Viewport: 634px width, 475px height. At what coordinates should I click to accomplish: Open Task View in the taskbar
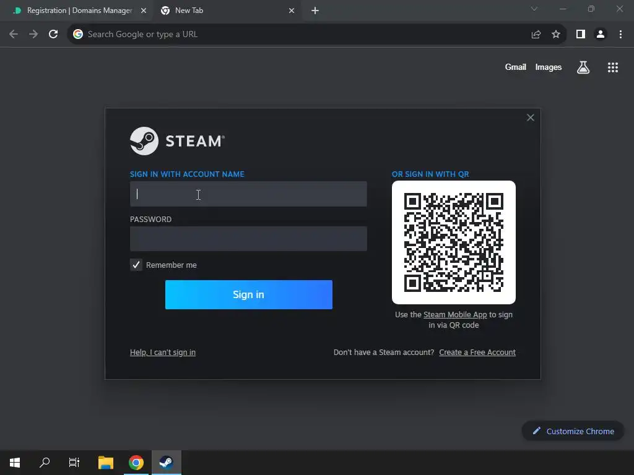[x=74, y=463]
